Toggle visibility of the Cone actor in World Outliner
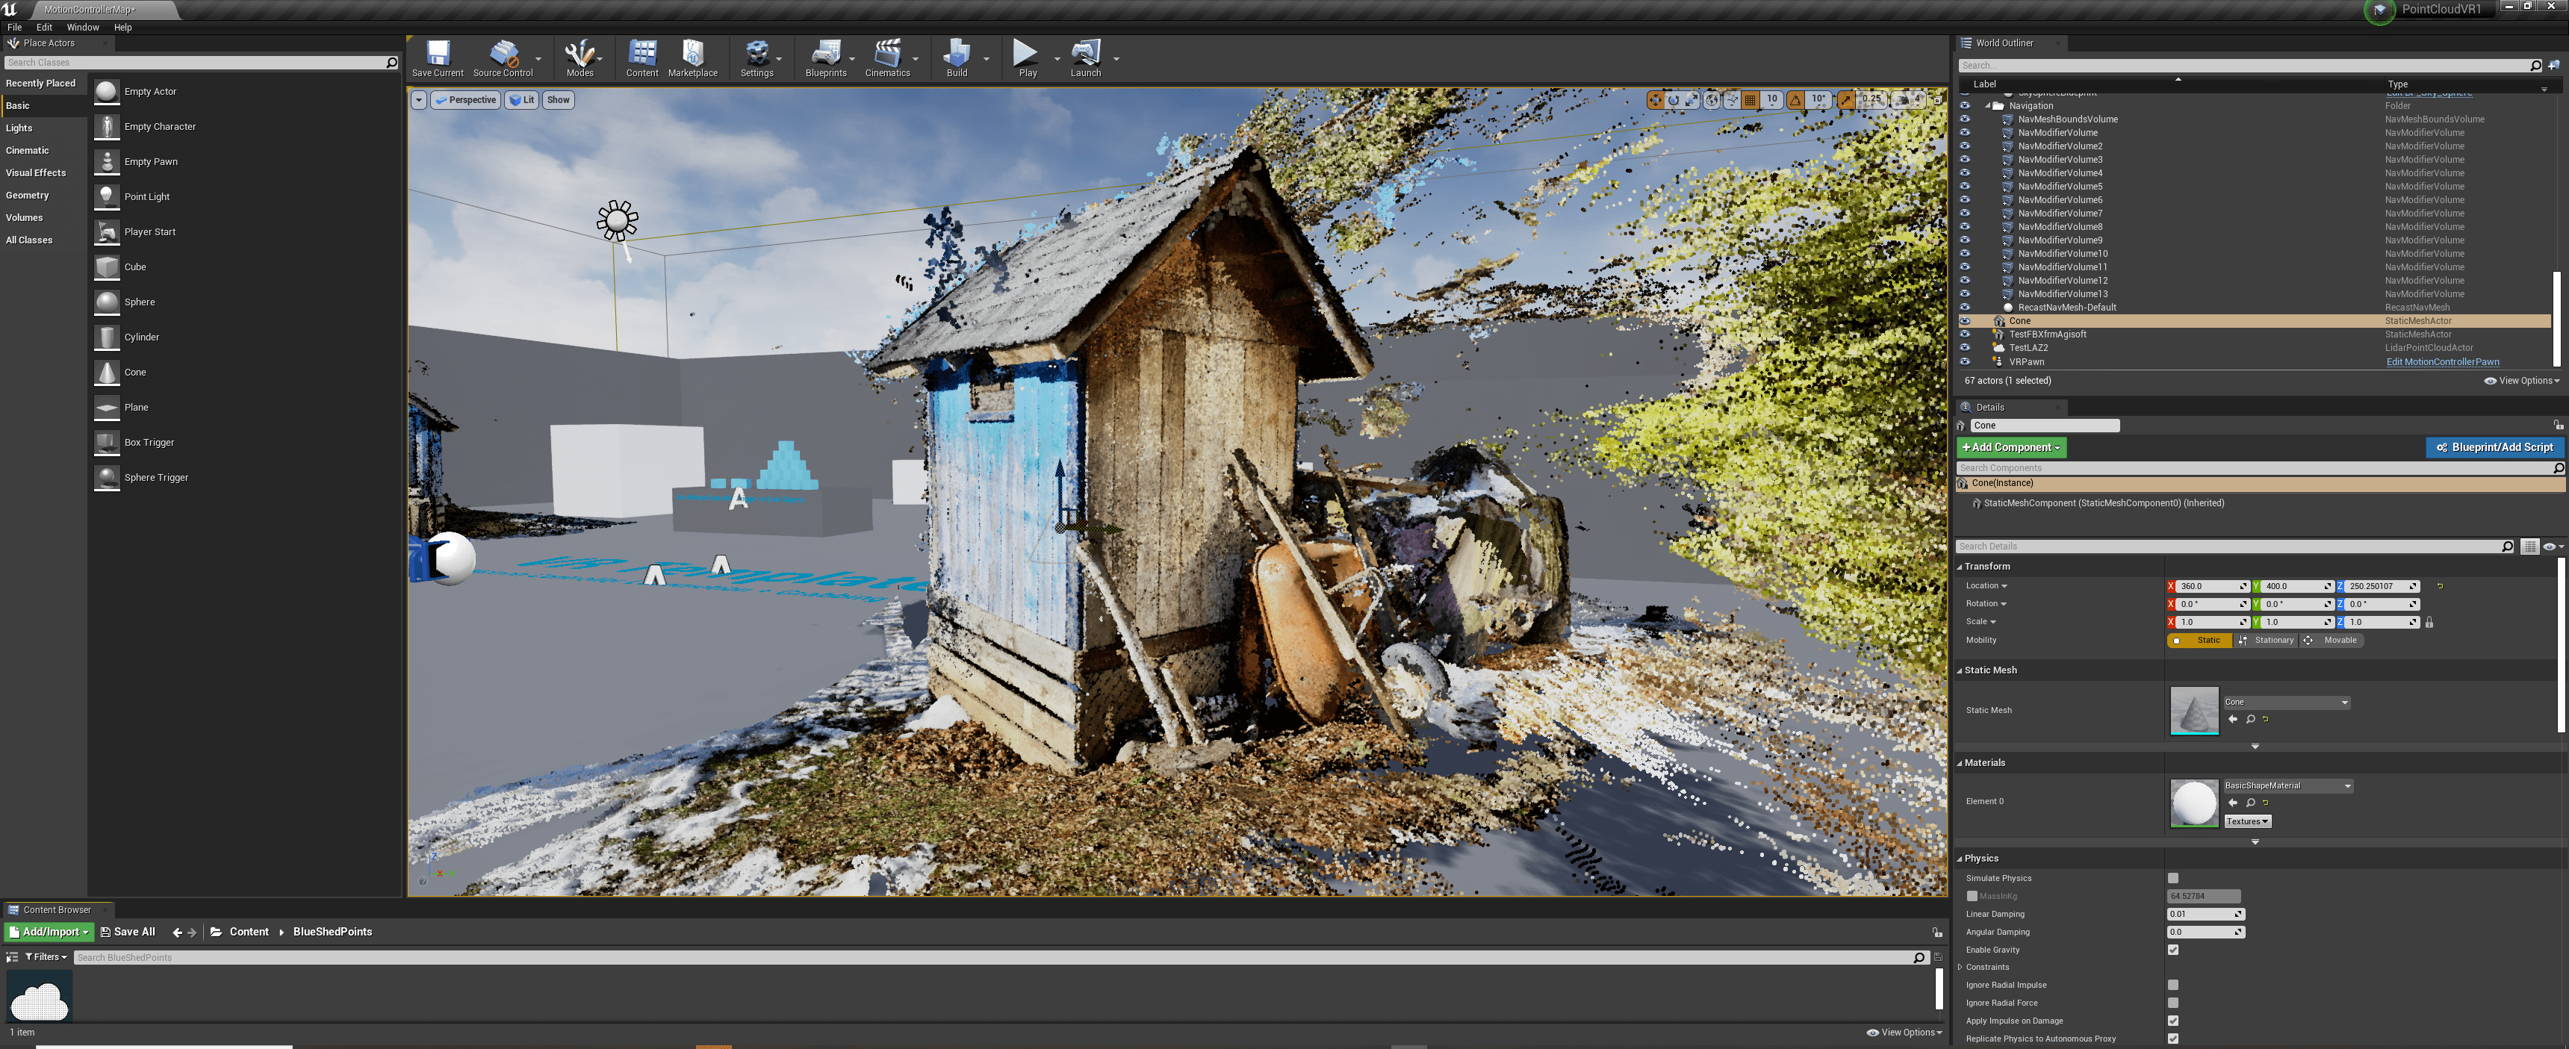Viewport: 2569px width, 1049px height. (1965, 321)
